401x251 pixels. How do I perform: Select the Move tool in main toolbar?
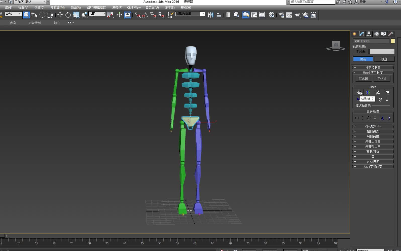tap(60, 15)
